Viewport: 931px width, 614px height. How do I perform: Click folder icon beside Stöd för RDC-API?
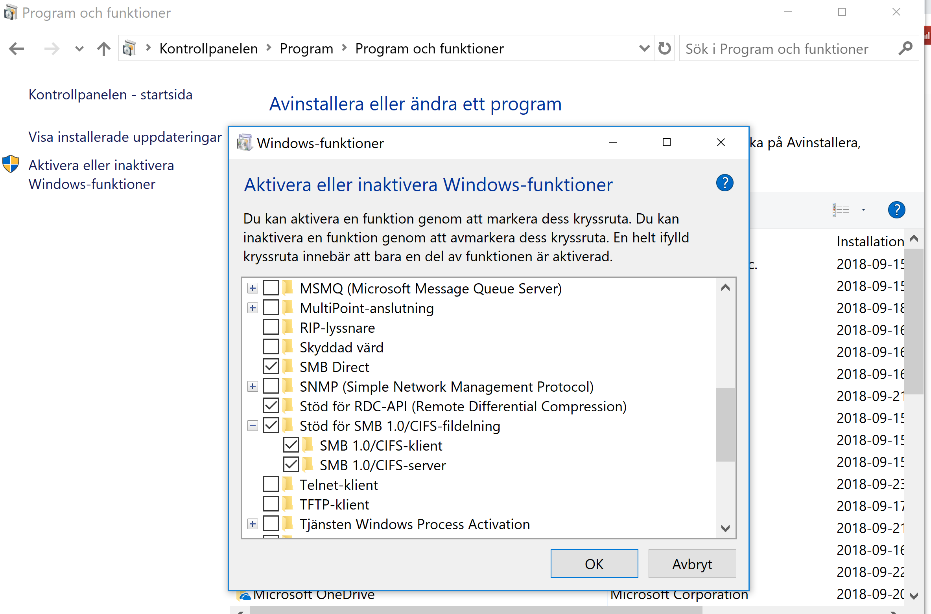[x=288, y=406]
